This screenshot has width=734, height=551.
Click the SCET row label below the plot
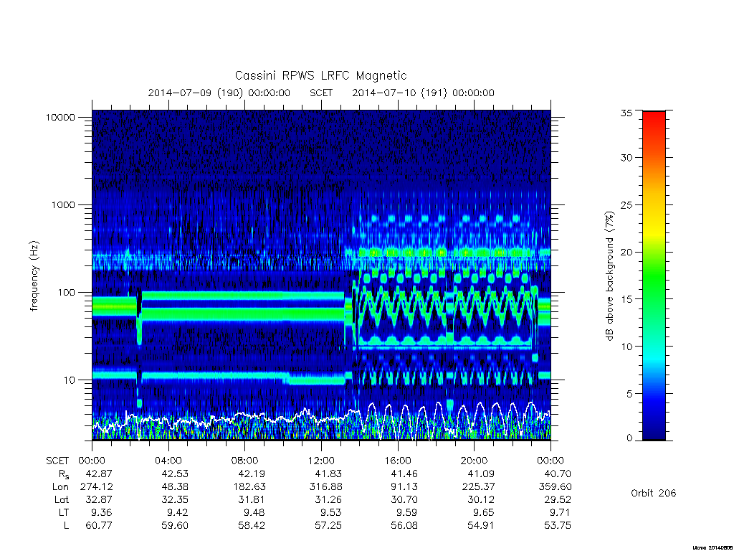tap(57, 461)
